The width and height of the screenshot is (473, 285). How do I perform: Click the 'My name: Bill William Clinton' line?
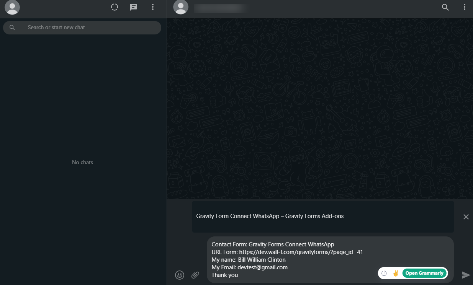(x=249, y=260)
